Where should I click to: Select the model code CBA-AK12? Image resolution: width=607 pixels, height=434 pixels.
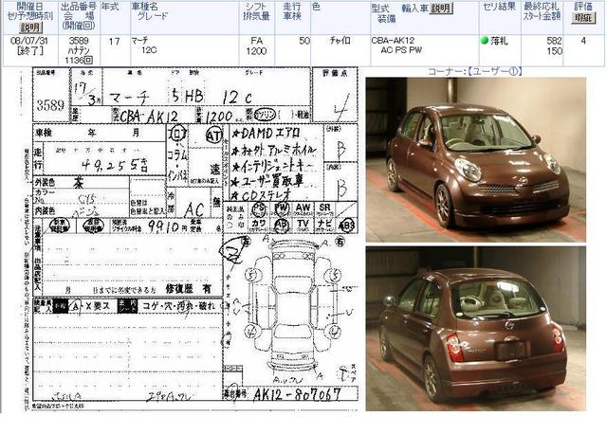tap(393, 40)
